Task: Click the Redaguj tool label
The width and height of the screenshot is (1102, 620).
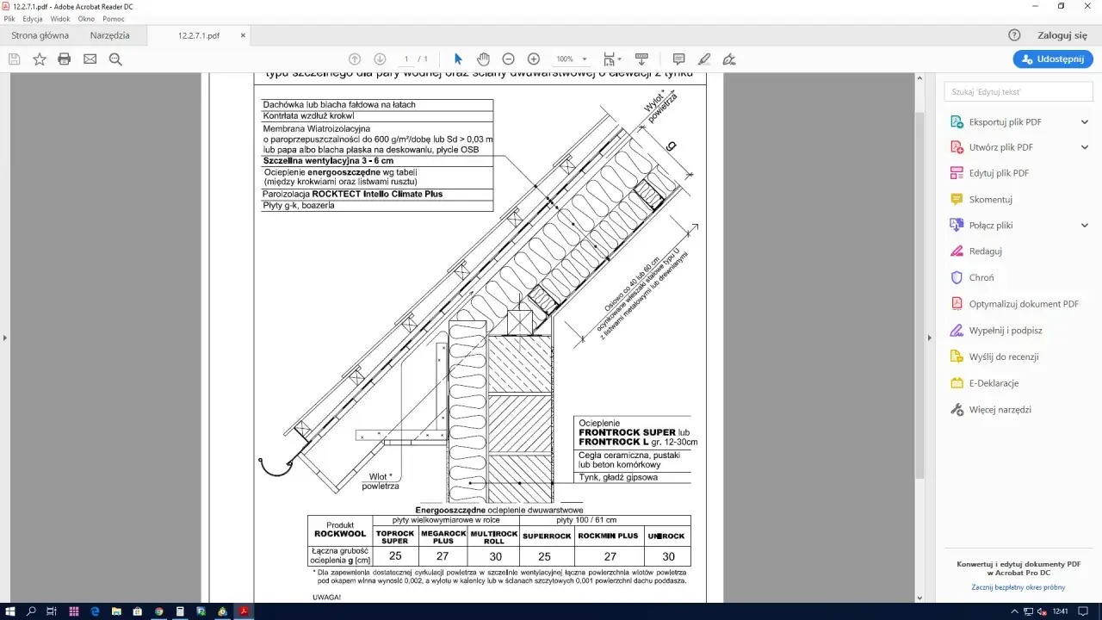Action: coord(986,251)
